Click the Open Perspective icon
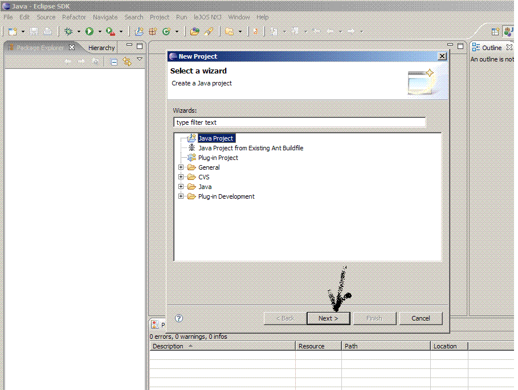Viewport: 518px width, 390px height. tap(495, 31)
